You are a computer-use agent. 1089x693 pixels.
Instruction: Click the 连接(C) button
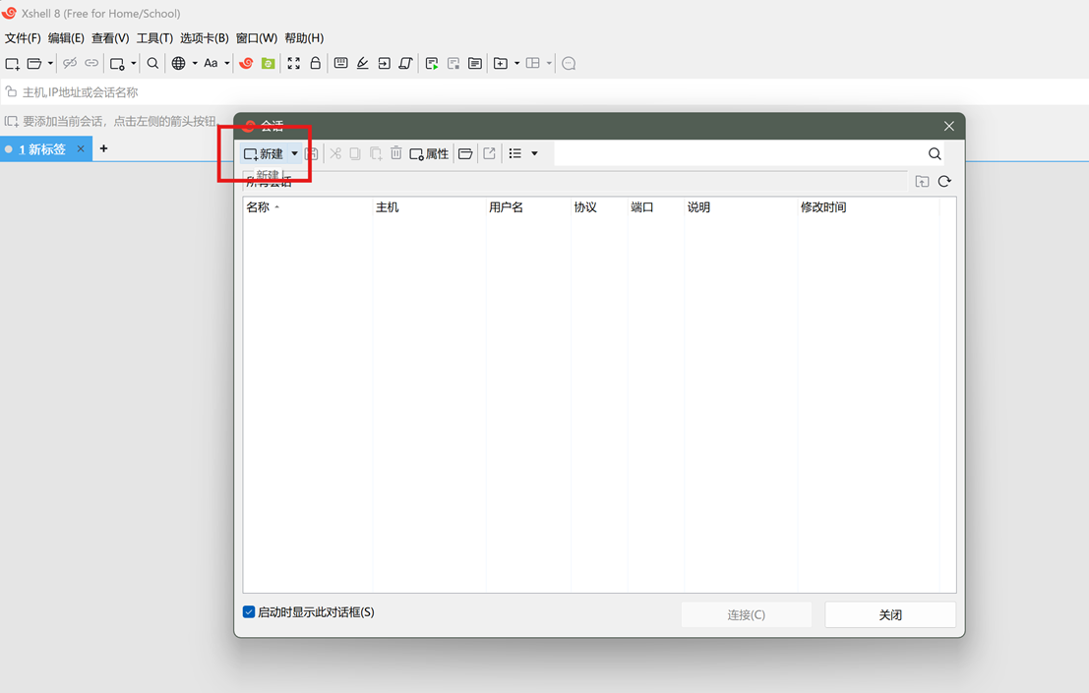tap(747, 614)
